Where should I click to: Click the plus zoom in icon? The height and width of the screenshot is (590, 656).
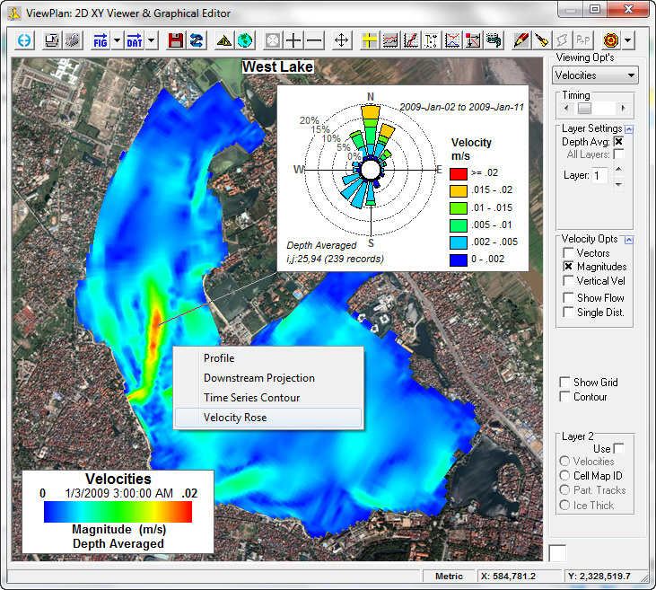point(293,40)
